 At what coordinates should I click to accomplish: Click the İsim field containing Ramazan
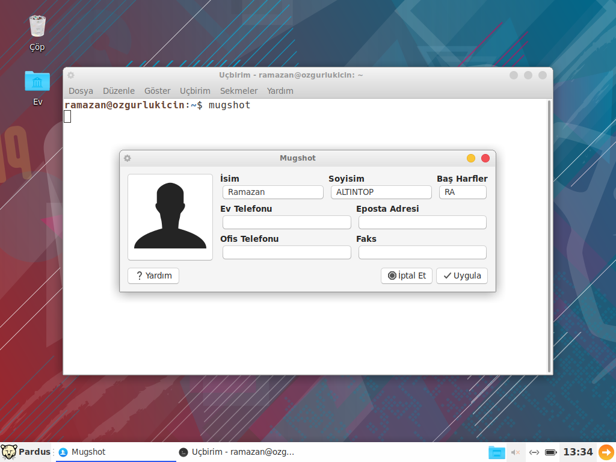pyautogui.click(x=273, y=192)
